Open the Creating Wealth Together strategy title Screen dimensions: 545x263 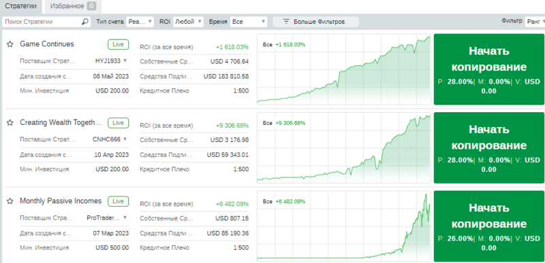click(61, 122)
